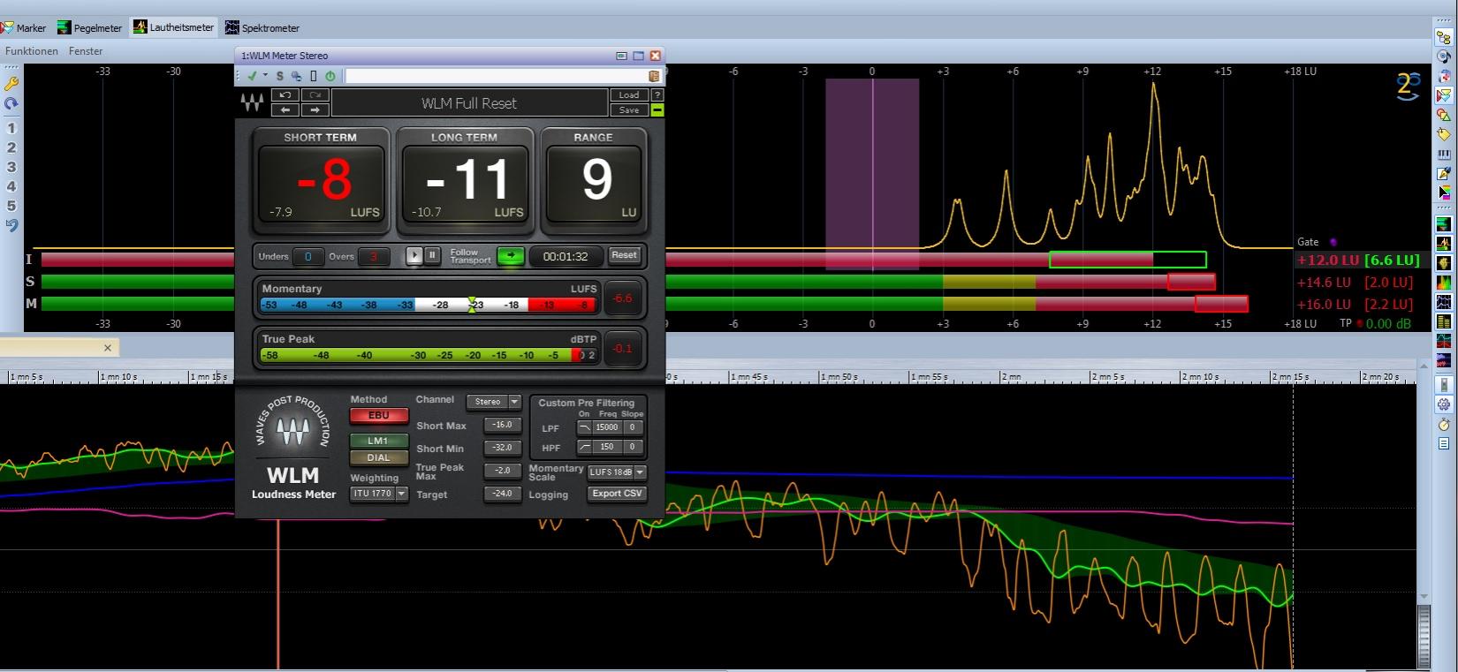Select the EBU method button
Viewport: 1458px width, 672px height.
click(378, 415)
